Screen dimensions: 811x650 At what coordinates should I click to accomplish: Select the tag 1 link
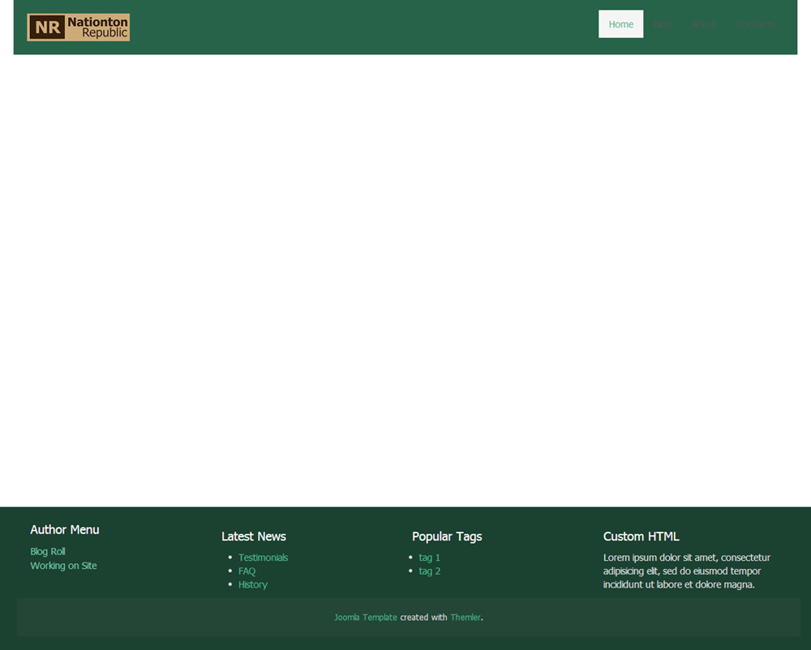coord(429,558)
